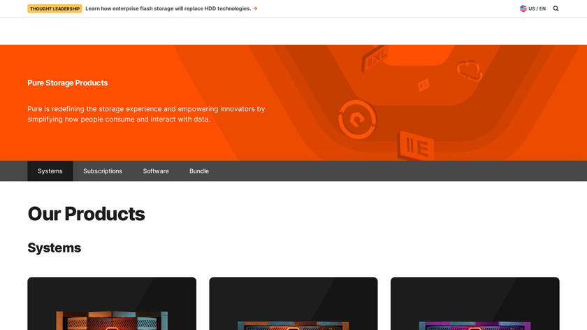Click the Pure Storage Products banner title

(67, 82)
